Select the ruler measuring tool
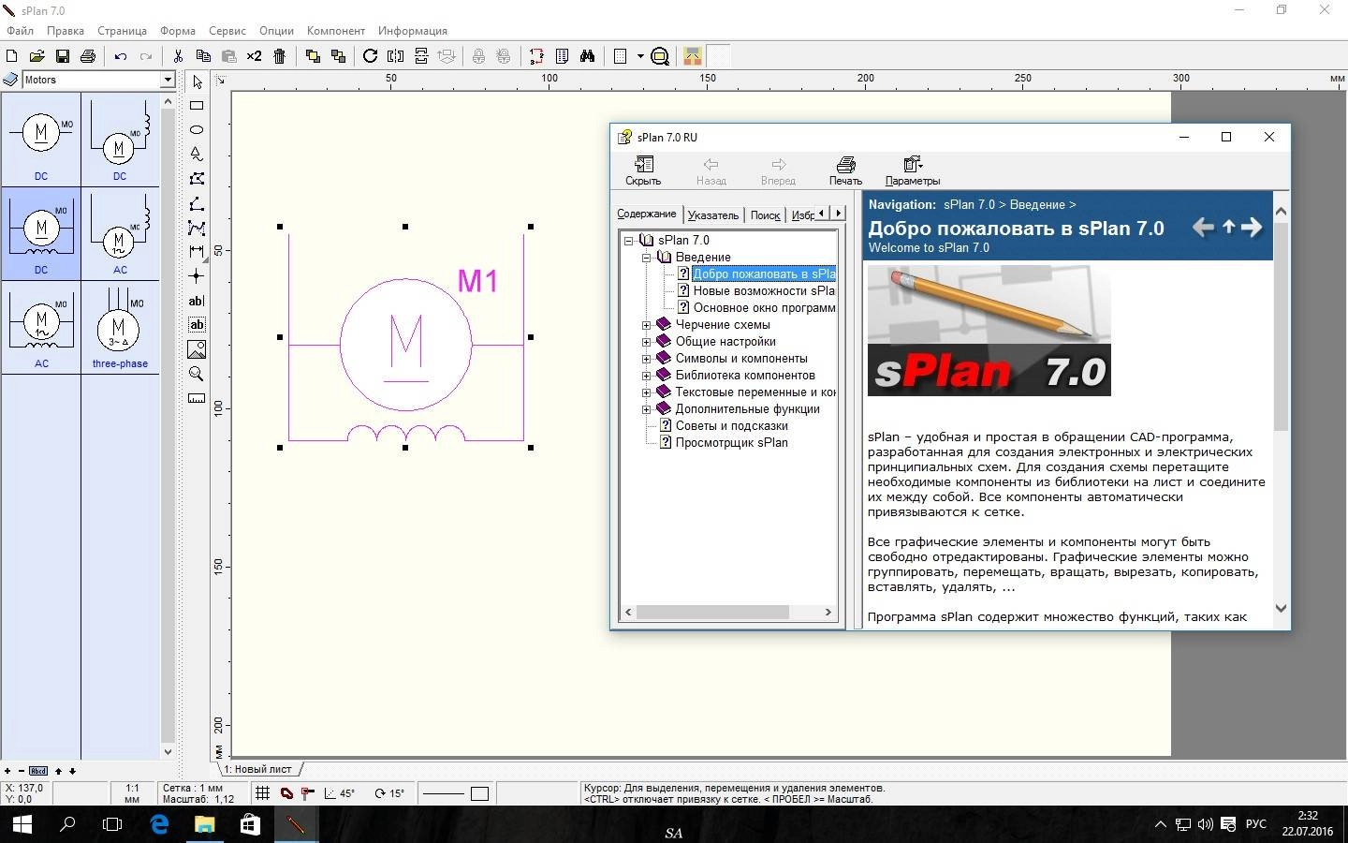This screenshot has height=843, width=1348. tap(197, 398)
